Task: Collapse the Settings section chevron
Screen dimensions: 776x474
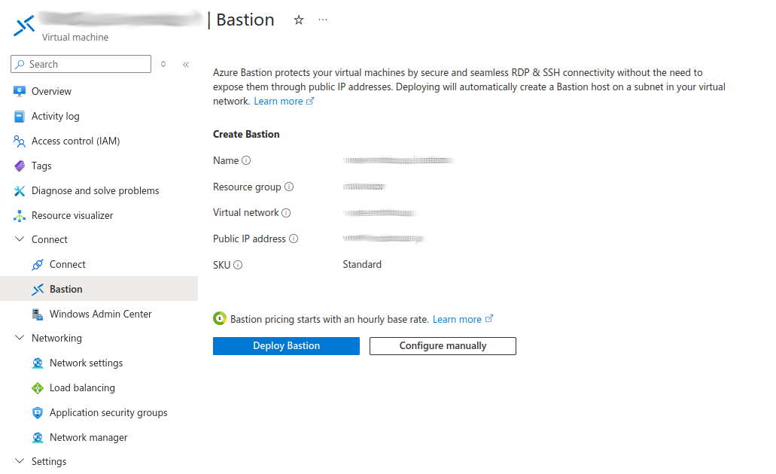Action: tap(20, 460)
